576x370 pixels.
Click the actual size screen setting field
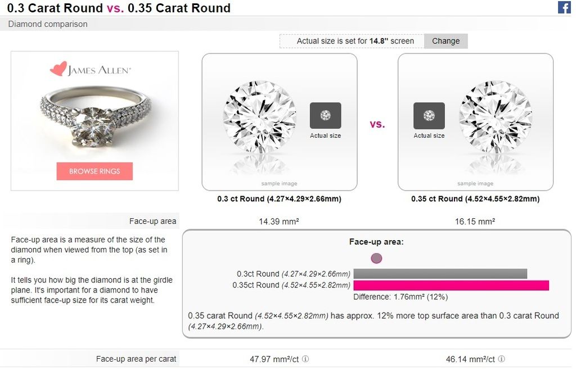[352, 41]
